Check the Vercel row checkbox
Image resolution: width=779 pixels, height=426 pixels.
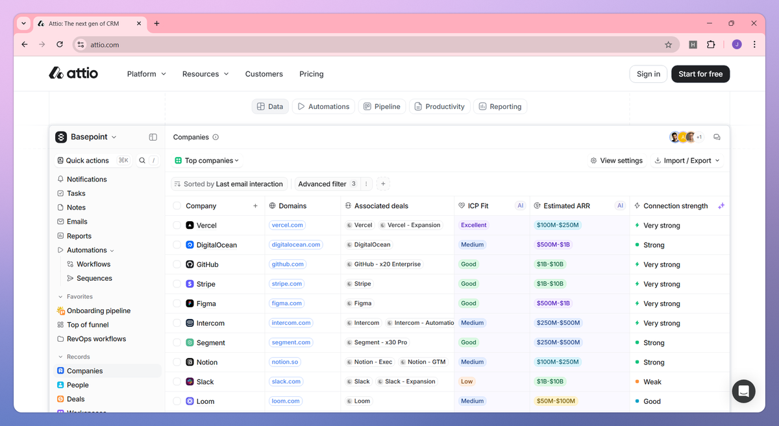pos(177,226)
